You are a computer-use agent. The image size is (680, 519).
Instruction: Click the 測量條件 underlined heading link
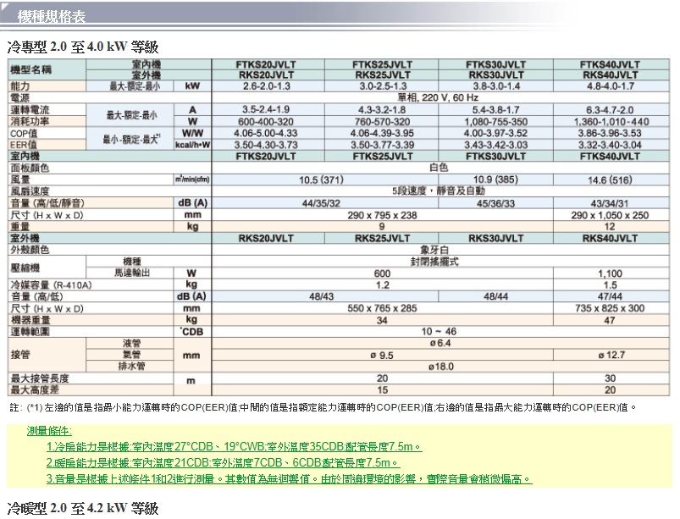[51, 432]
